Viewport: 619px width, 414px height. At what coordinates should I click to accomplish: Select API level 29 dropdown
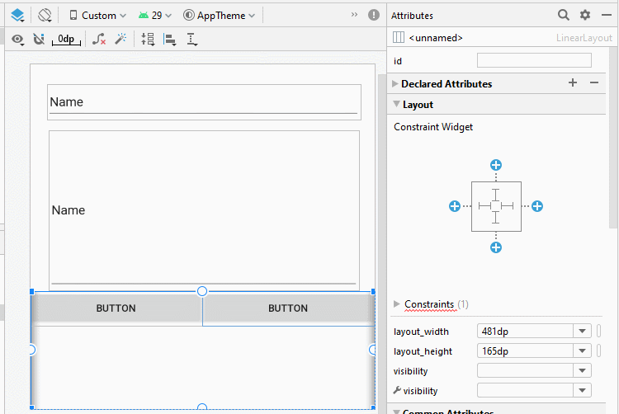point(155,16)
